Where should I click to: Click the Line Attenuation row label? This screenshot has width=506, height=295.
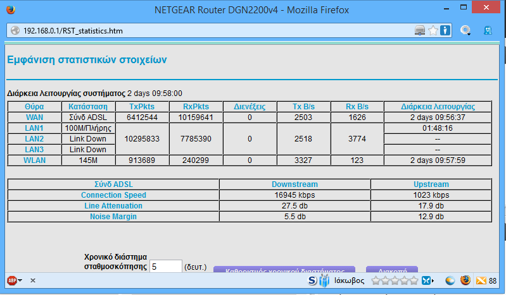tap(113, 206)
